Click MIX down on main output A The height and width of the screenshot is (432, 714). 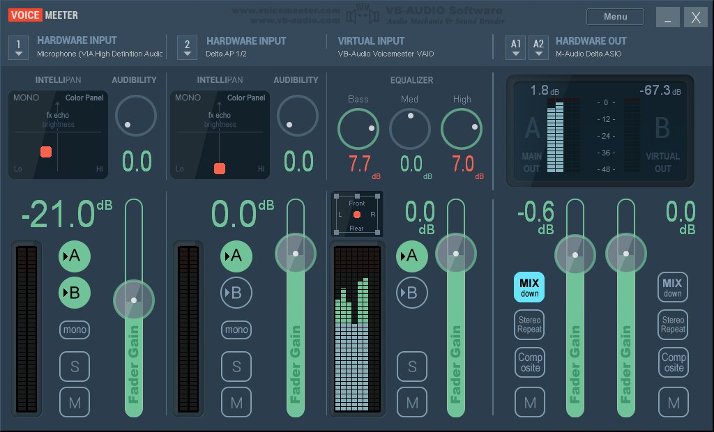[530, 286]
